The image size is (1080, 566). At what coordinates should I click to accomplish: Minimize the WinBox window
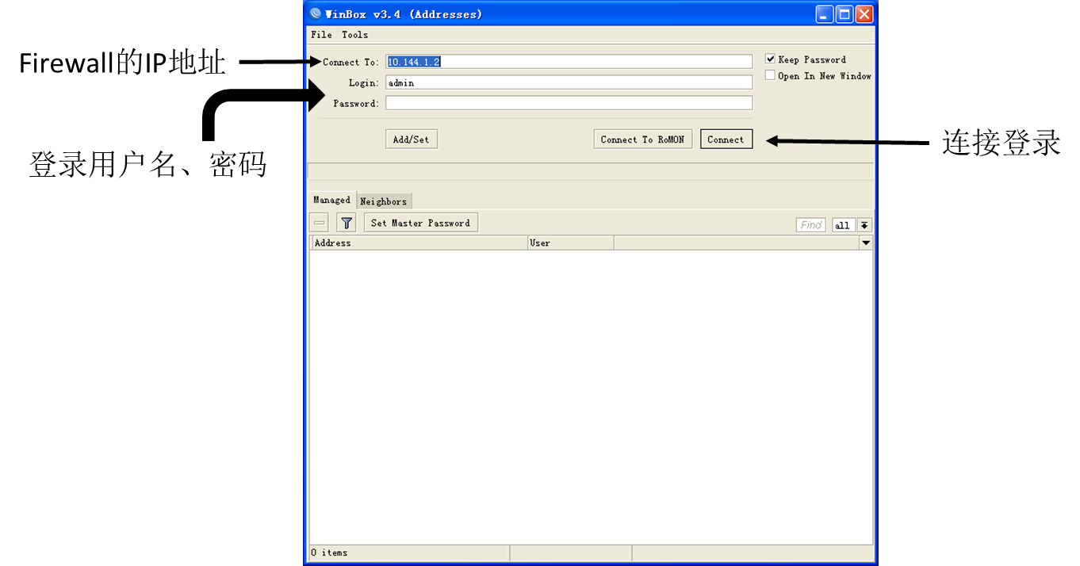[825, 14]
